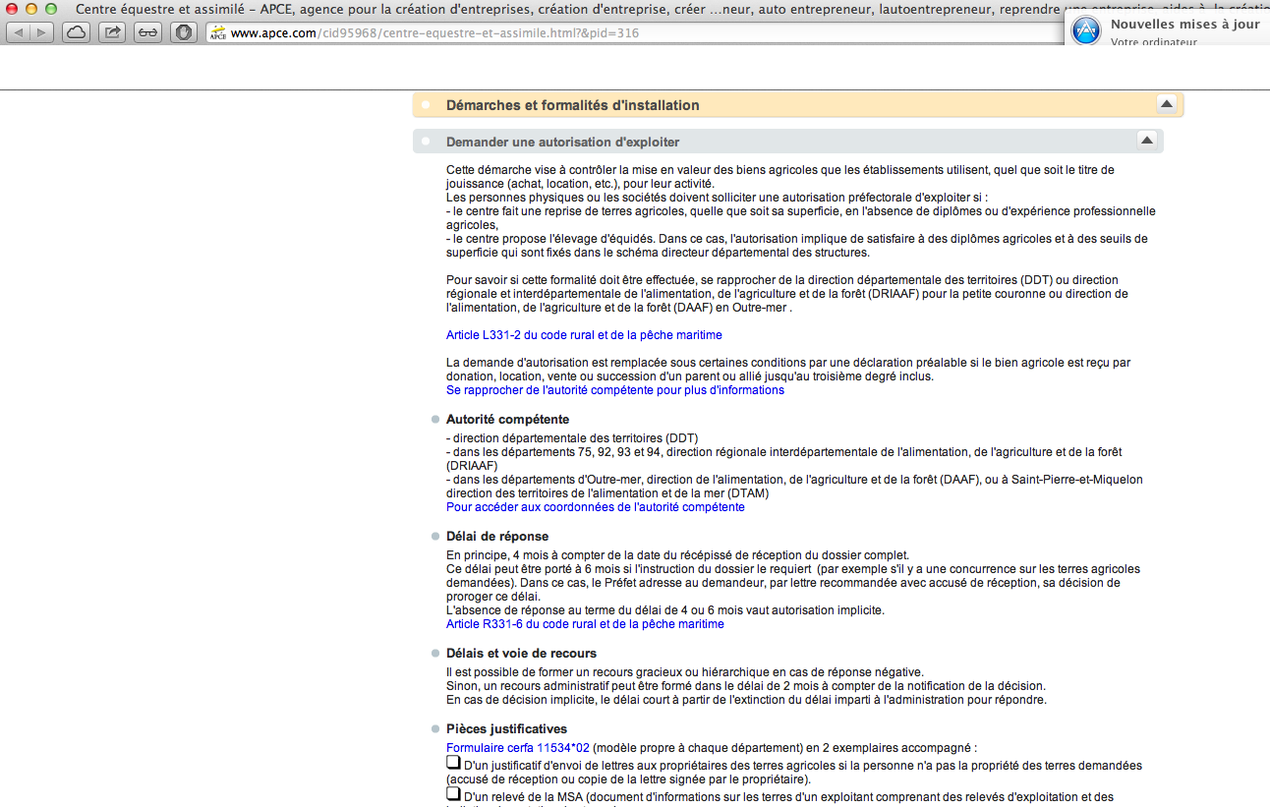This screenshot has height=807, width=1270.
Task: Open the Share menu in toolbar
Action: coord(112,32)
